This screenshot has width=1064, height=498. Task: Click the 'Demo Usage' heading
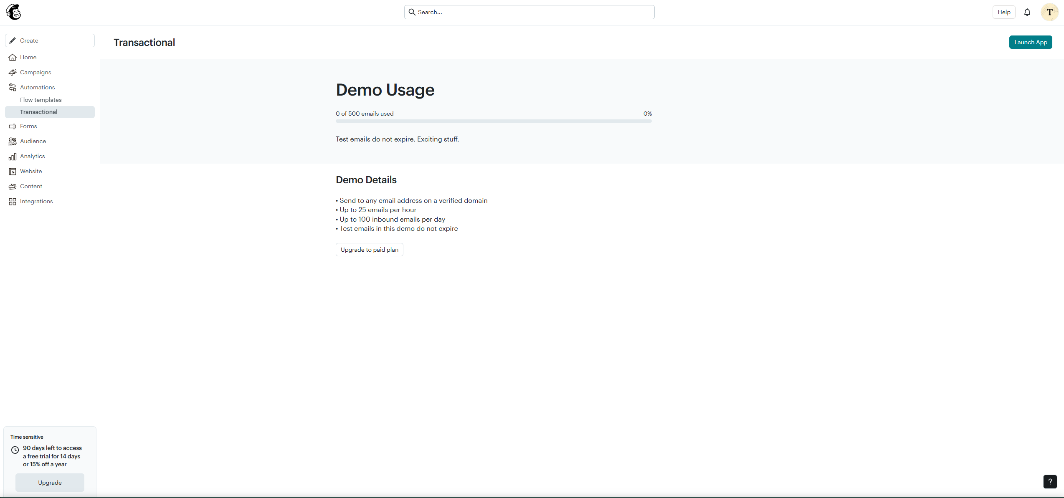[385, 90]
